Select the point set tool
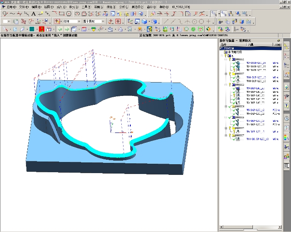 [47, 14]
